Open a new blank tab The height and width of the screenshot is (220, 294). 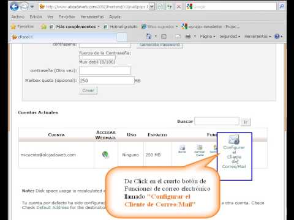122,37
